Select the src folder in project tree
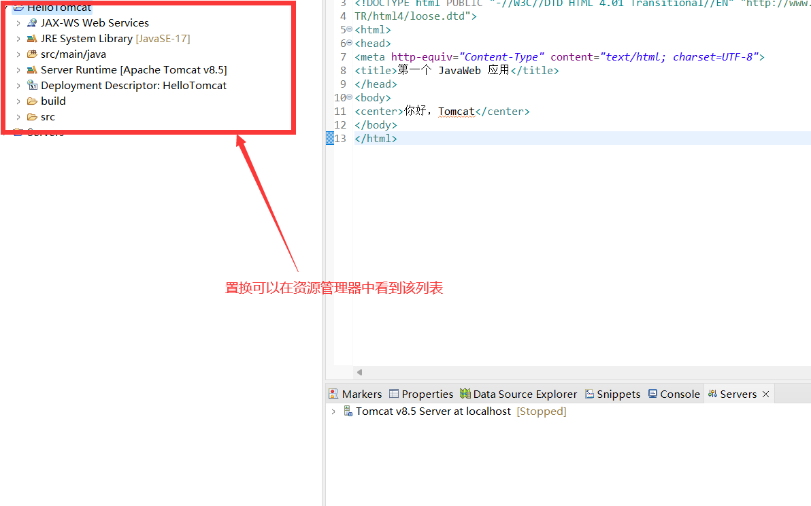Image resolution: width=811 pixels, height=506 pixels. point(48,117)
